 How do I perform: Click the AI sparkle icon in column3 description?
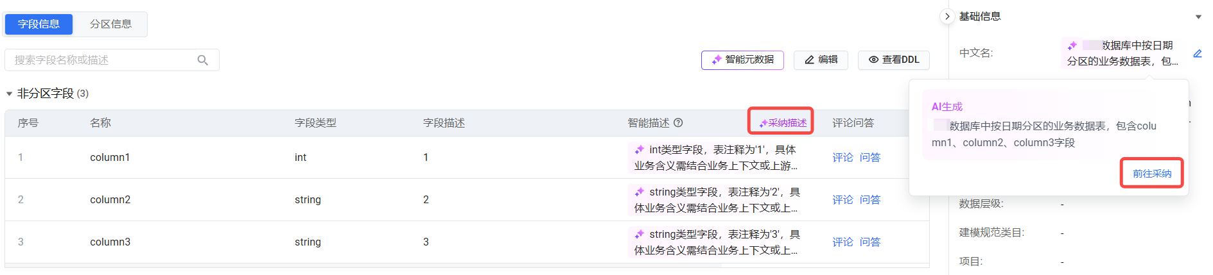[x=640, y=234]
